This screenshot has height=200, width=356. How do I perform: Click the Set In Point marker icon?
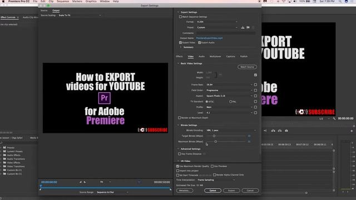pyautogui.click(x=80, y=182)
